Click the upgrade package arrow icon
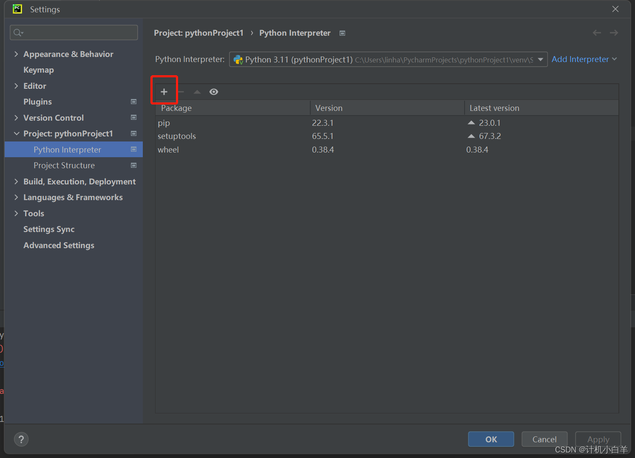 click(x=197, y=92)
